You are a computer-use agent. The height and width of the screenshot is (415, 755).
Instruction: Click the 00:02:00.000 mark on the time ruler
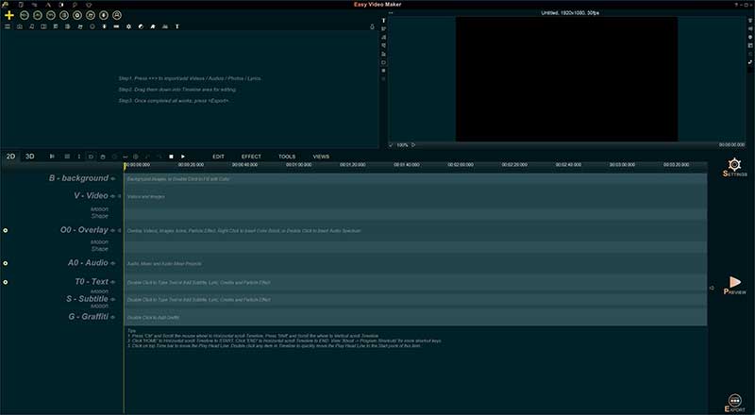461,165
